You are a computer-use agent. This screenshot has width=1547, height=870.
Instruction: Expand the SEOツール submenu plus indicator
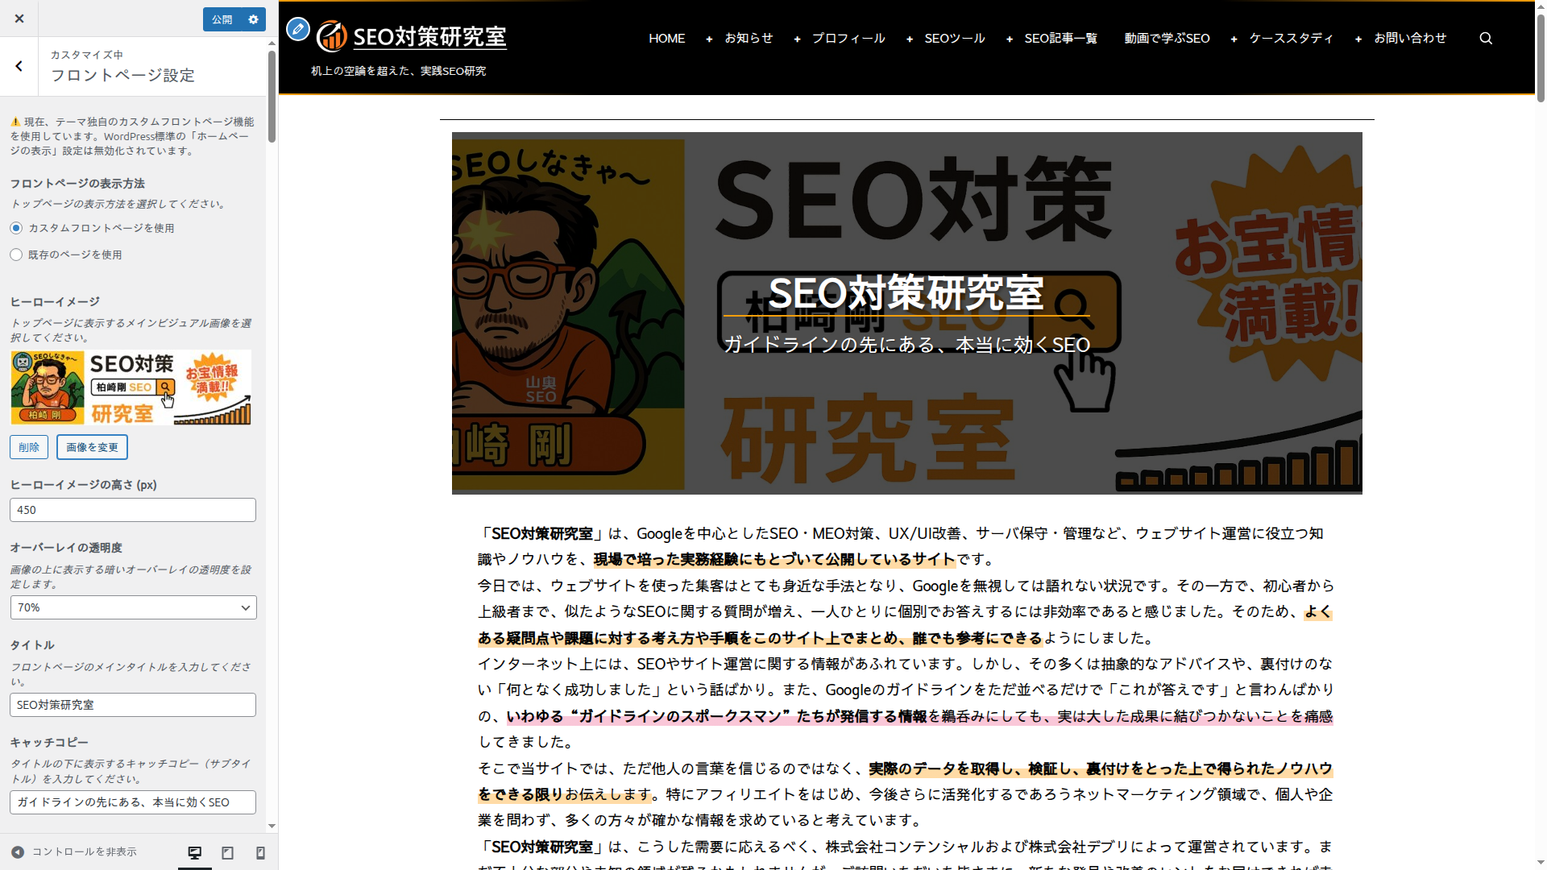click(x=910, y=39)
